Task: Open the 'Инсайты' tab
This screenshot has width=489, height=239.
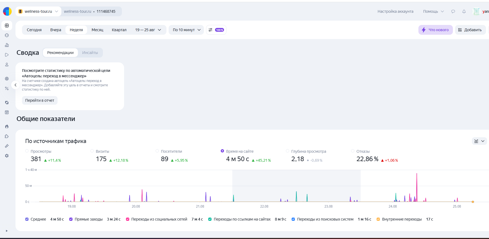Action: point(90,53)
